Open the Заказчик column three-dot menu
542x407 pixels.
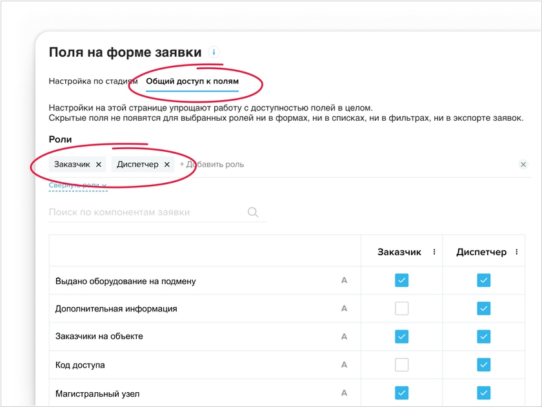(434, 253)
